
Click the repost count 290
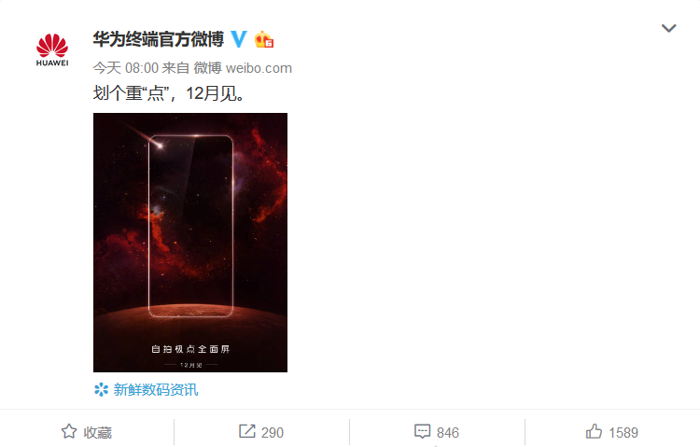pos(273,432)
